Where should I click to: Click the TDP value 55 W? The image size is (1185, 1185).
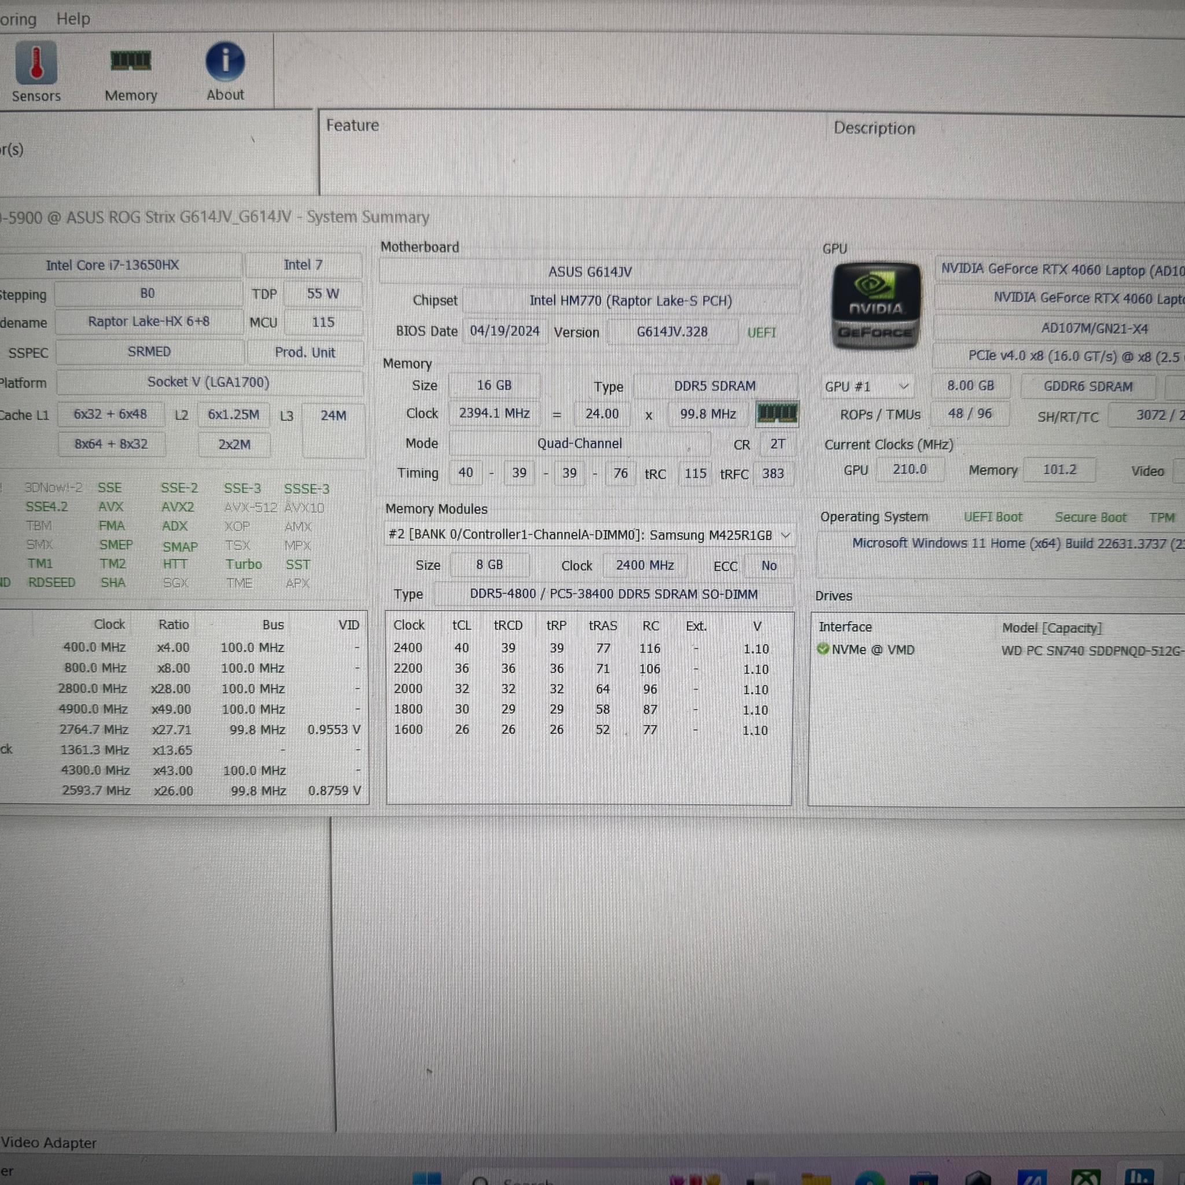323,294
